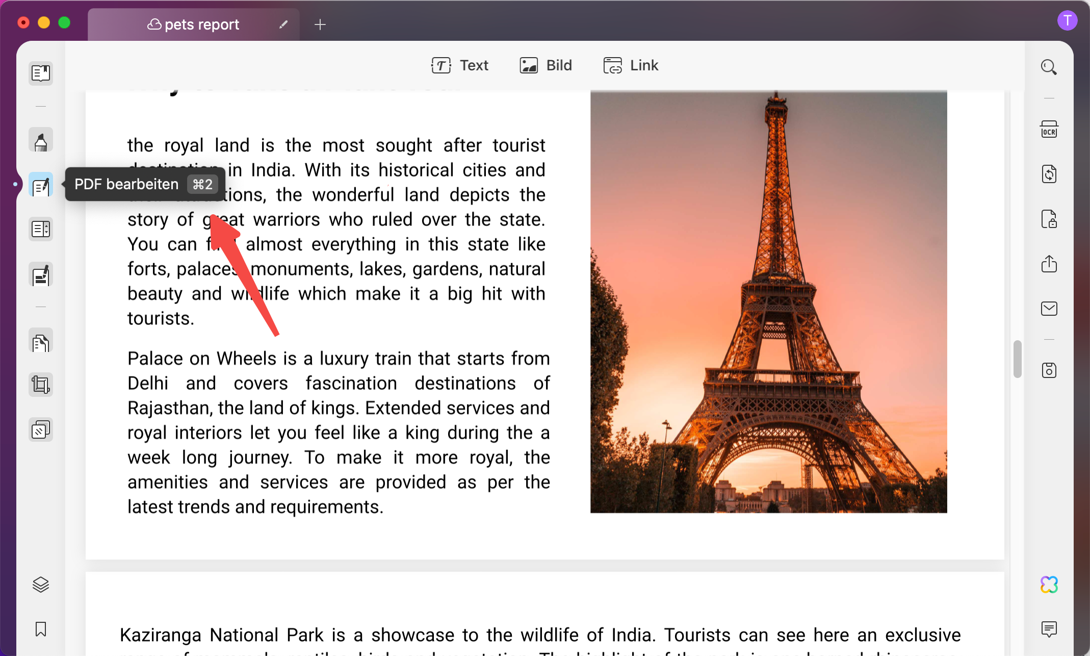Click the PDF bearbeiten edit icon
Image resolution: width=1090 pixels, height=656 pixels.
41,186
